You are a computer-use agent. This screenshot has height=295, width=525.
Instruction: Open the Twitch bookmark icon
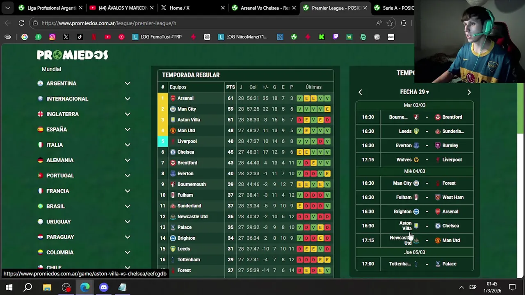[x=336, y=37]
